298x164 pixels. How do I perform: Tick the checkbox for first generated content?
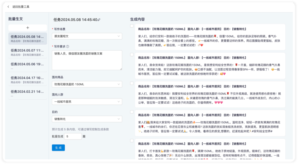tap(132, 26)
